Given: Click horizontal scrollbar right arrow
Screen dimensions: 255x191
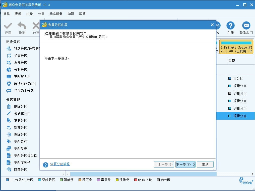Looking at the screenshot, I should 252,174.
